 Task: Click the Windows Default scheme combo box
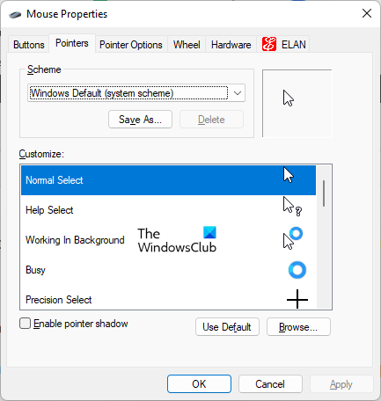pyautogui.click(x=136, y=93)
